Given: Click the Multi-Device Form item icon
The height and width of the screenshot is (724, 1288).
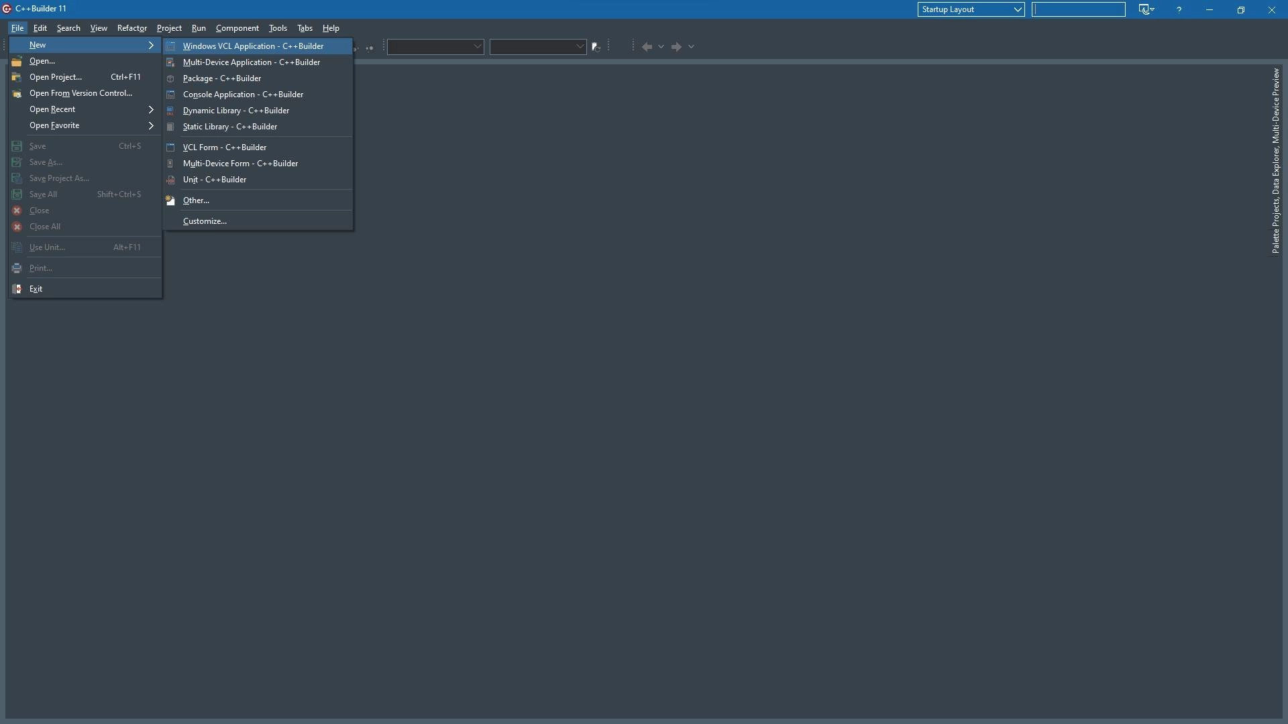Looking at the screenshot, I should 171,164.
